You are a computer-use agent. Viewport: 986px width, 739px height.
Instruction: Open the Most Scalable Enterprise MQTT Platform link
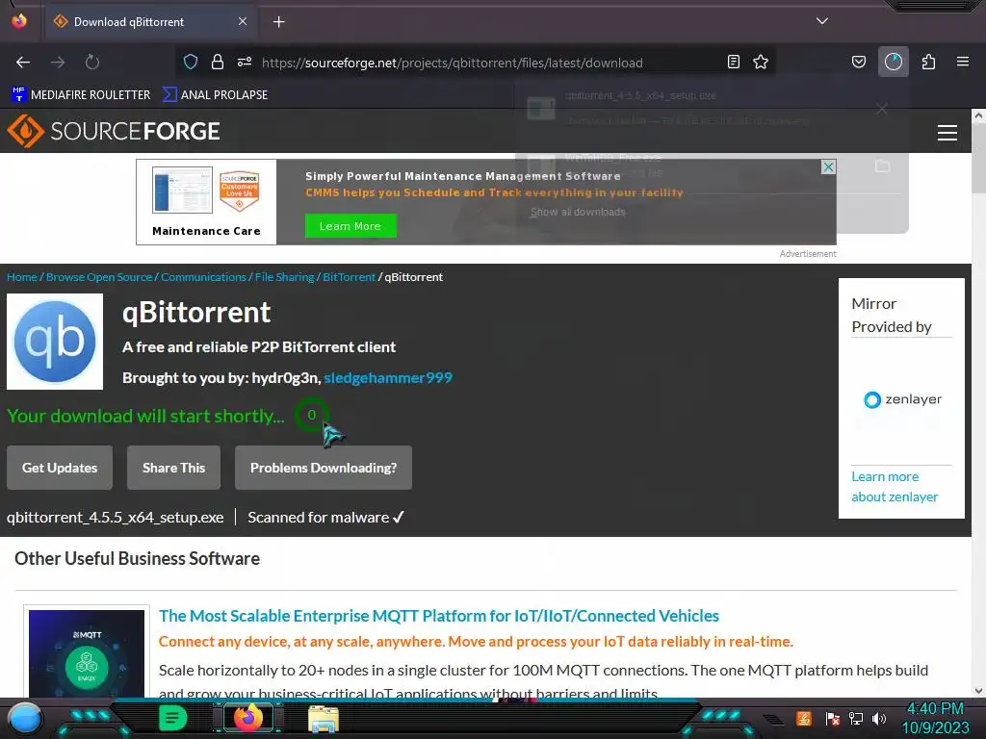point(439,616)
